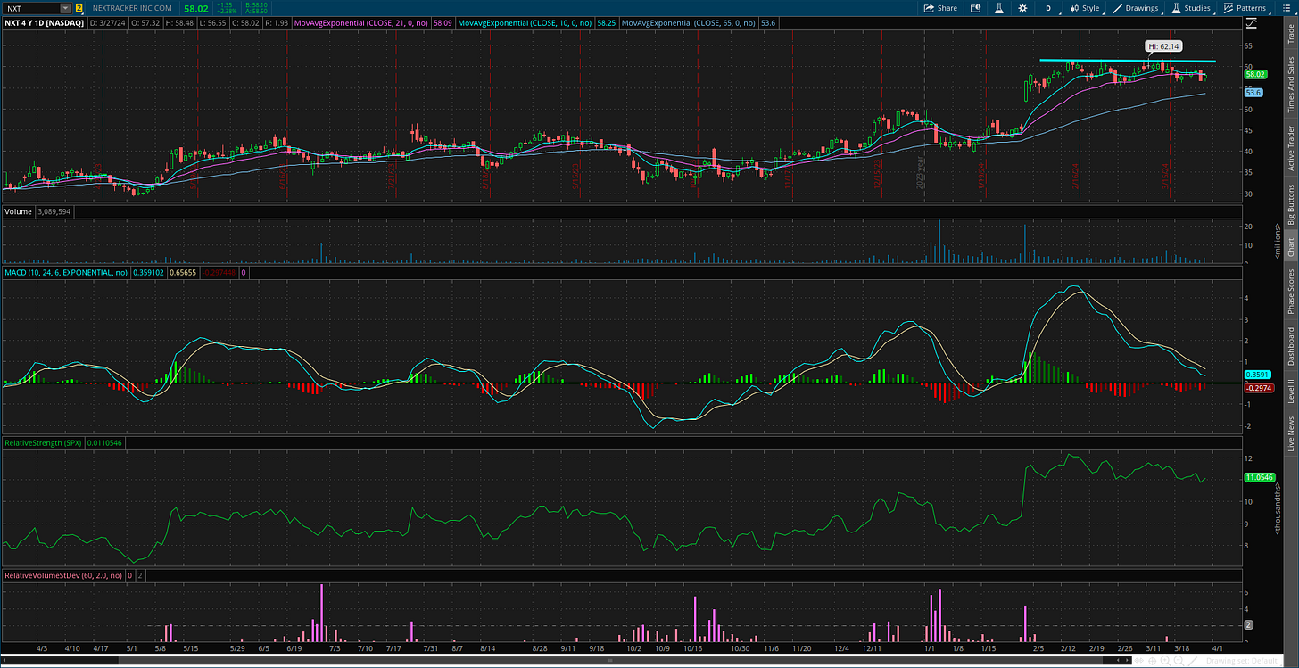Screen dimensions: 1299x668
Task: Click the horizontal scrollbar right arrow
Action: click(1127, 661)
